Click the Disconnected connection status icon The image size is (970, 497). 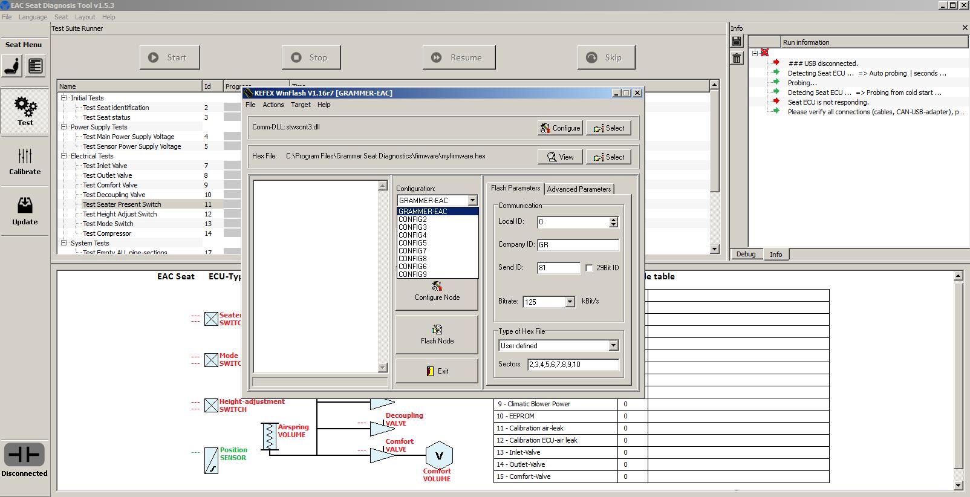[x=24, y=454]
